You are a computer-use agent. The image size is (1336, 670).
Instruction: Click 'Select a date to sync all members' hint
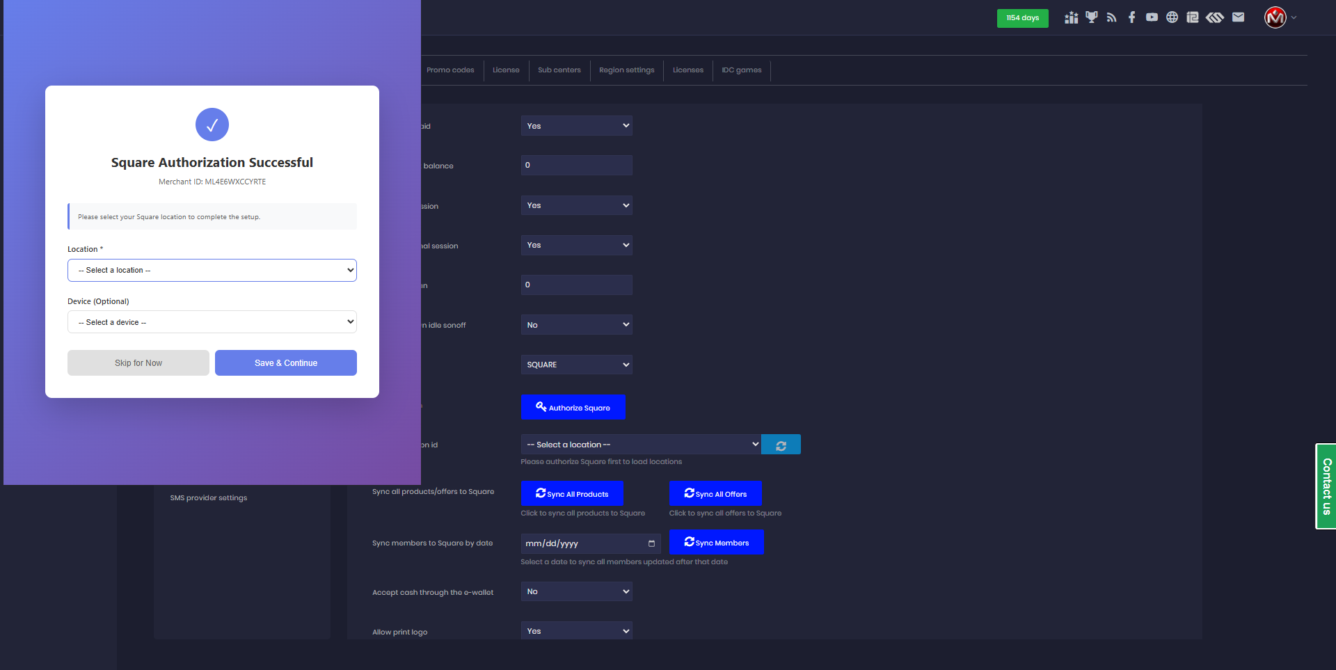point(624,562)
